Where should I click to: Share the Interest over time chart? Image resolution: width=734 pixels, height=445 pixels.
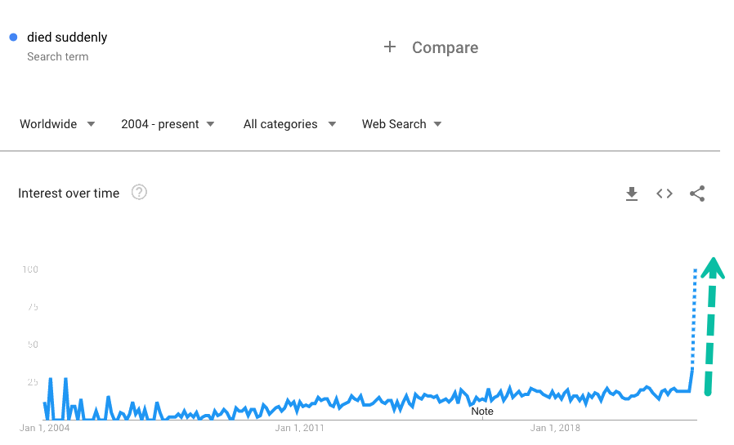(x=697, y=194)
